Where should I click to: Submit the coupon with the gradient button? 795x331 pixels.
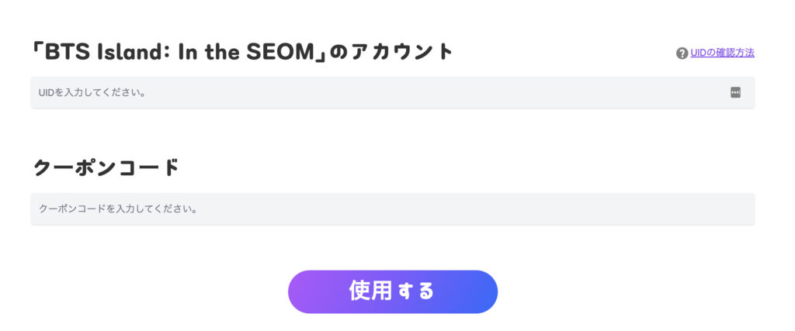[x=392, y=291]
